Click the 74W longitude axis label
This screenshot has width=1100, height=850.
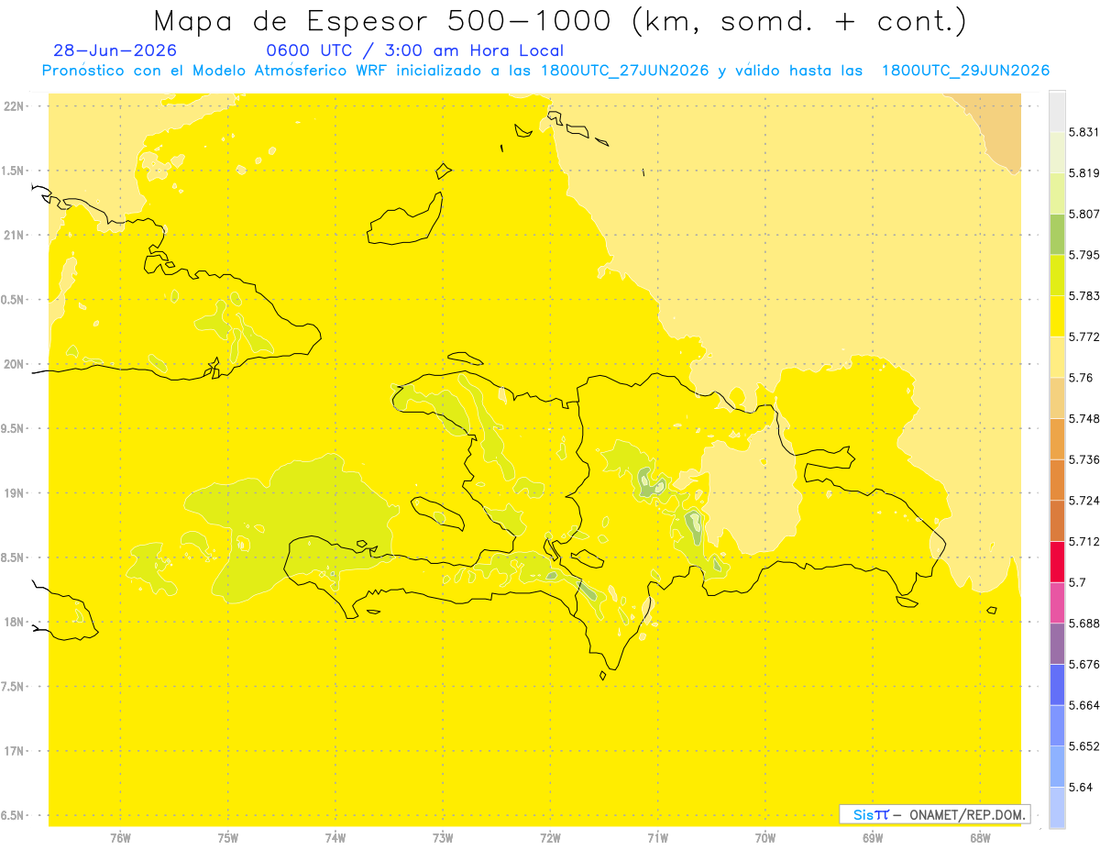click(x=335, y=838)
